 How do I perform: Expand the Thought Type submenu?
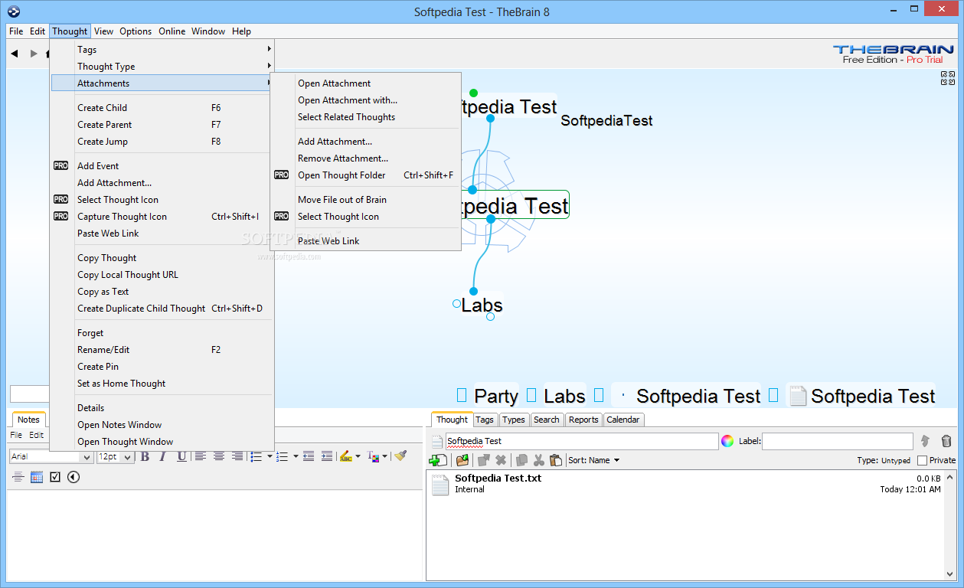162,67
